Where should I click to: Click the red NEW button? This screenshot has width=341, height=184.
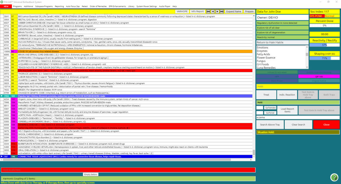[6, 6]
